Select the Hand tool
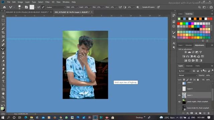The width and height of the screenshot is (214, 120). tap(3, 93)
